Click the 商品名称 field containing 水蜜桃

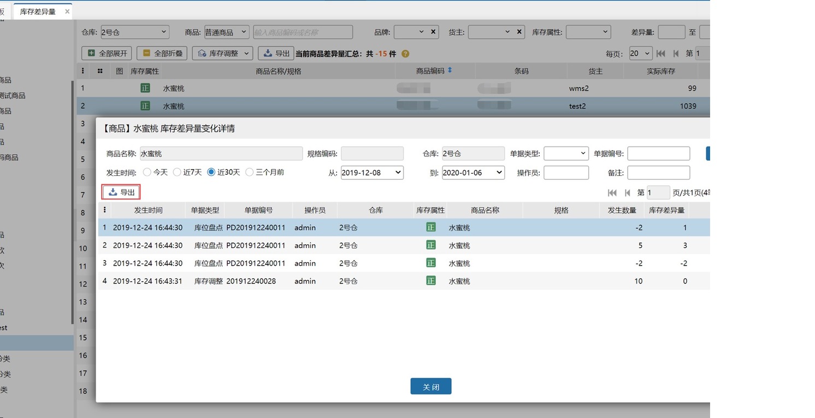pyautogui.click(x=221, y=154)
